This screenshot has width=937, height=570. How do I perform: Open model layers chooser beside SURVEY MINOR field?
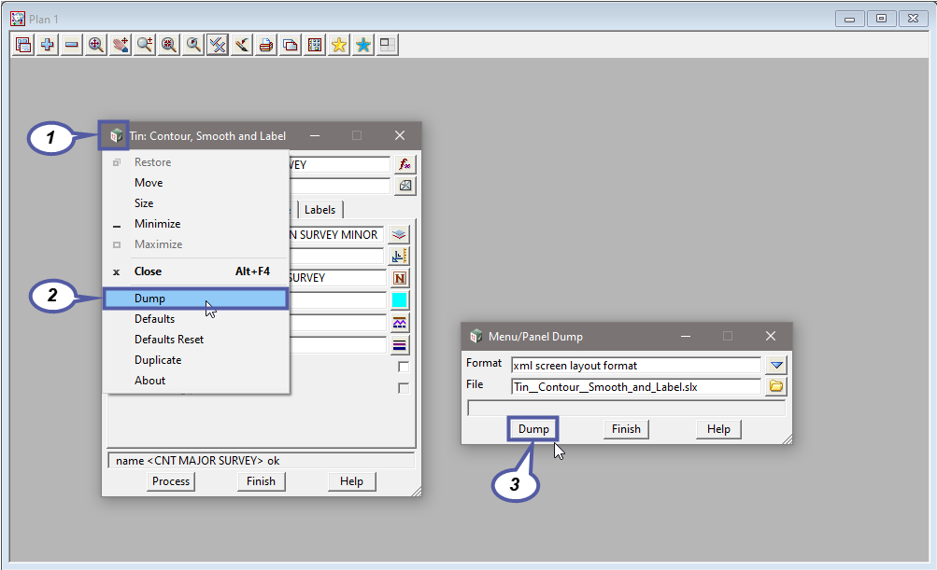pyautogui.click(x=399, y=235)
